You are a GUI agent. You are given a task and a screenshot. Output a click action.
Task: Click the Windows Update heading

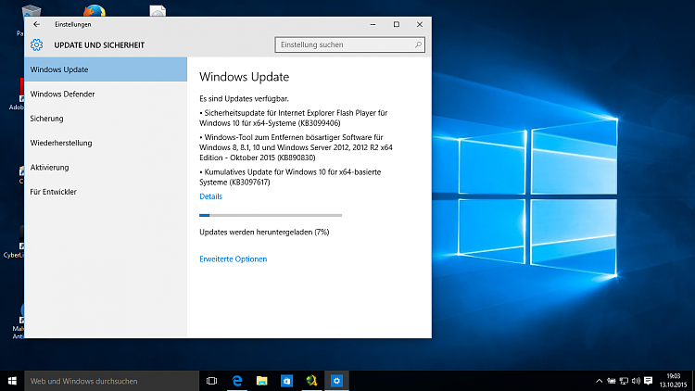(245, 77)
